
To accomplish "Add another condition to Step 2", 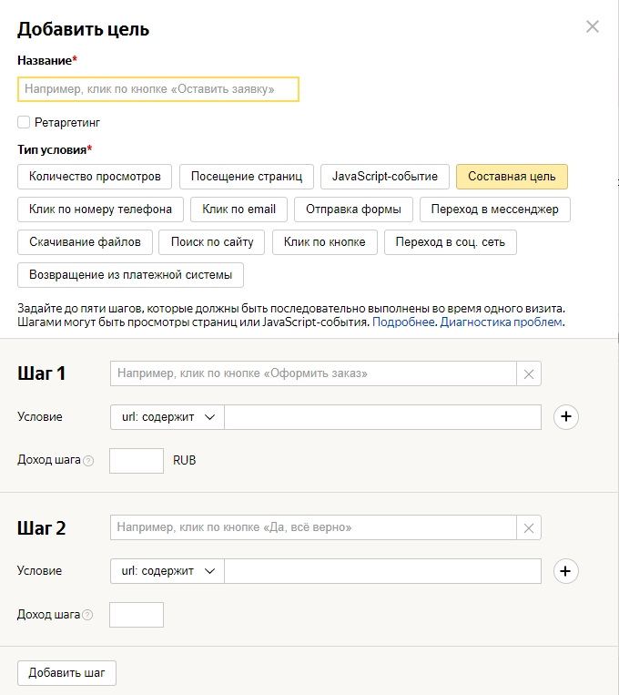I will (566, 571).
